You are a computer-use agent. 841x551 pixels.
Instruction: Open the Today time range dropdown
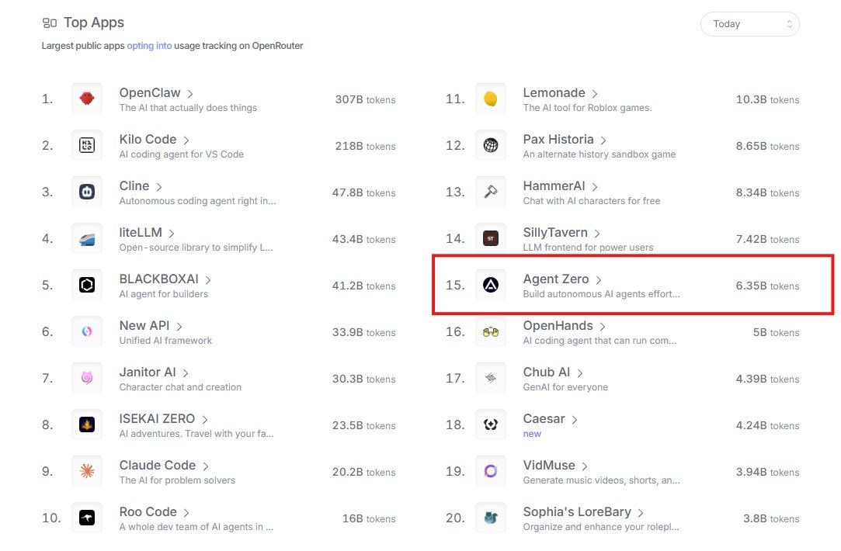[x=750, y=24]
